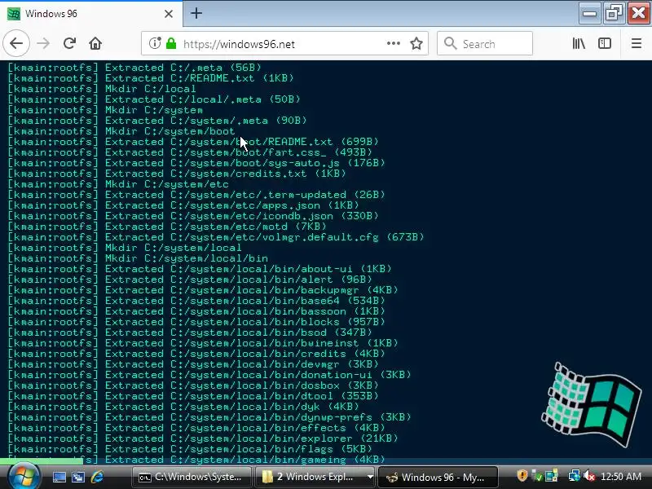This screenshot has width=652, height=489.
Task: Switch to the Windows 96 tab
Action: point(90,14)
